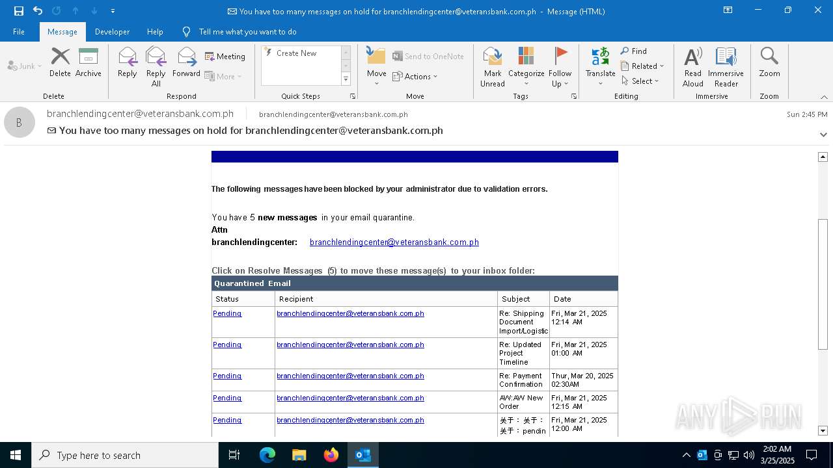Click Find in Editing group
833x468 pixels.
click(634, 51)
